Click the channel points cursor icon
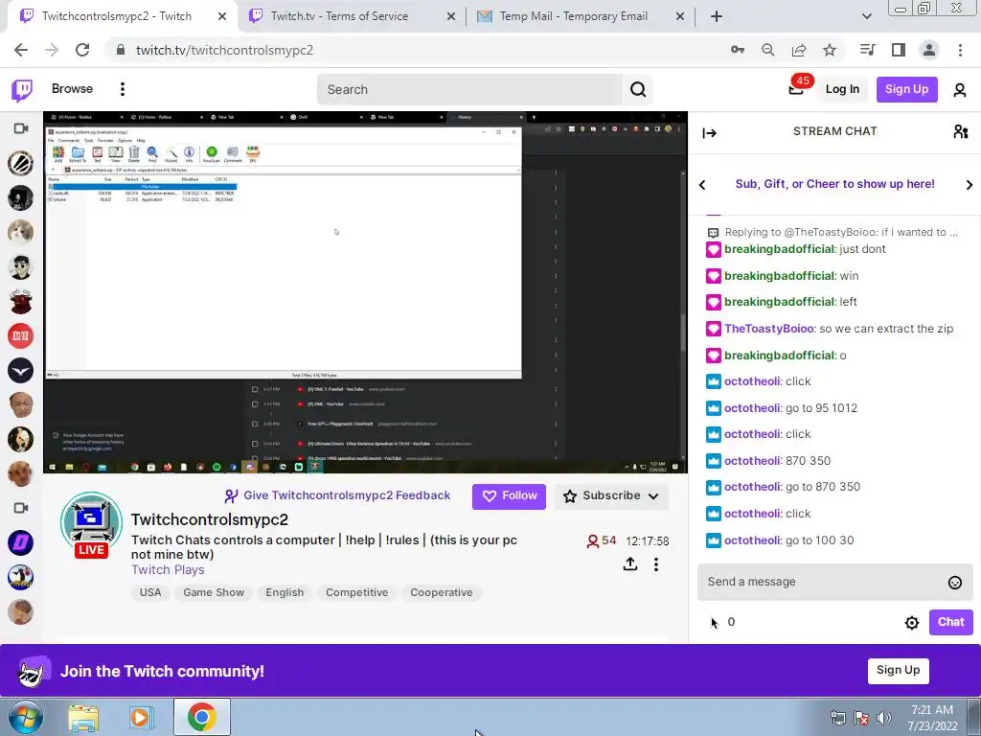981x736 pixels. pyautogui.click(x=714, y=623)
